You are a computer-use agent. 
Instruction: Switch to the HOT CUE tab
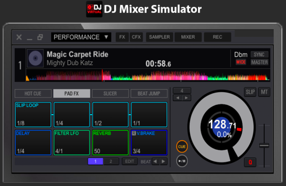click(33, 93)
